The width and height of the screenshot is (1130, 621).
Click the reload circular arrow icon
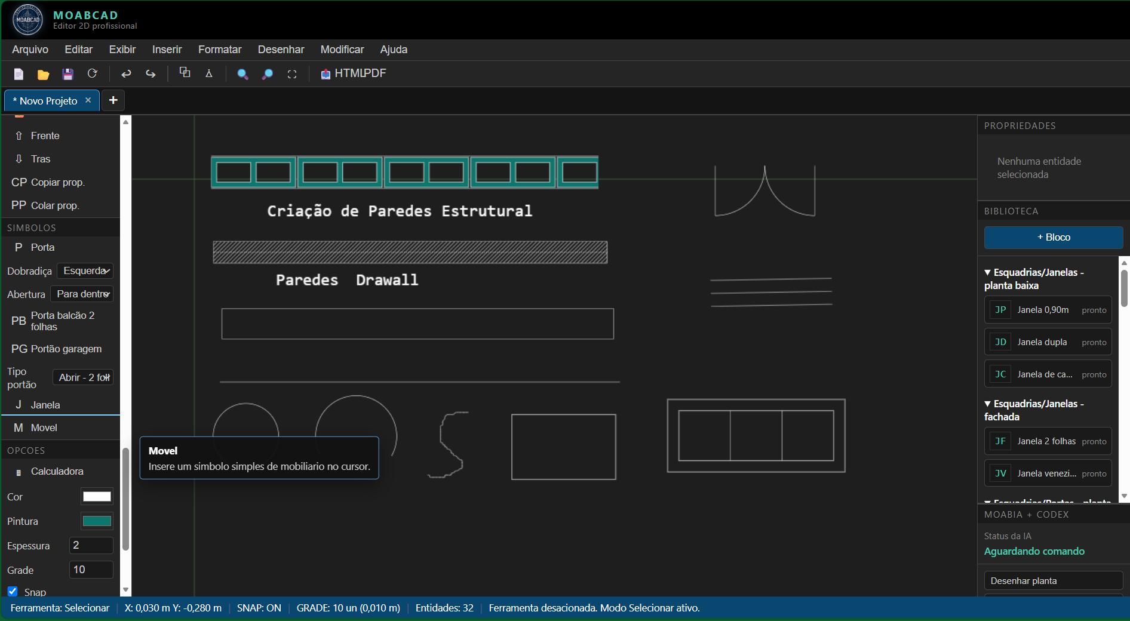pos(92,73)
